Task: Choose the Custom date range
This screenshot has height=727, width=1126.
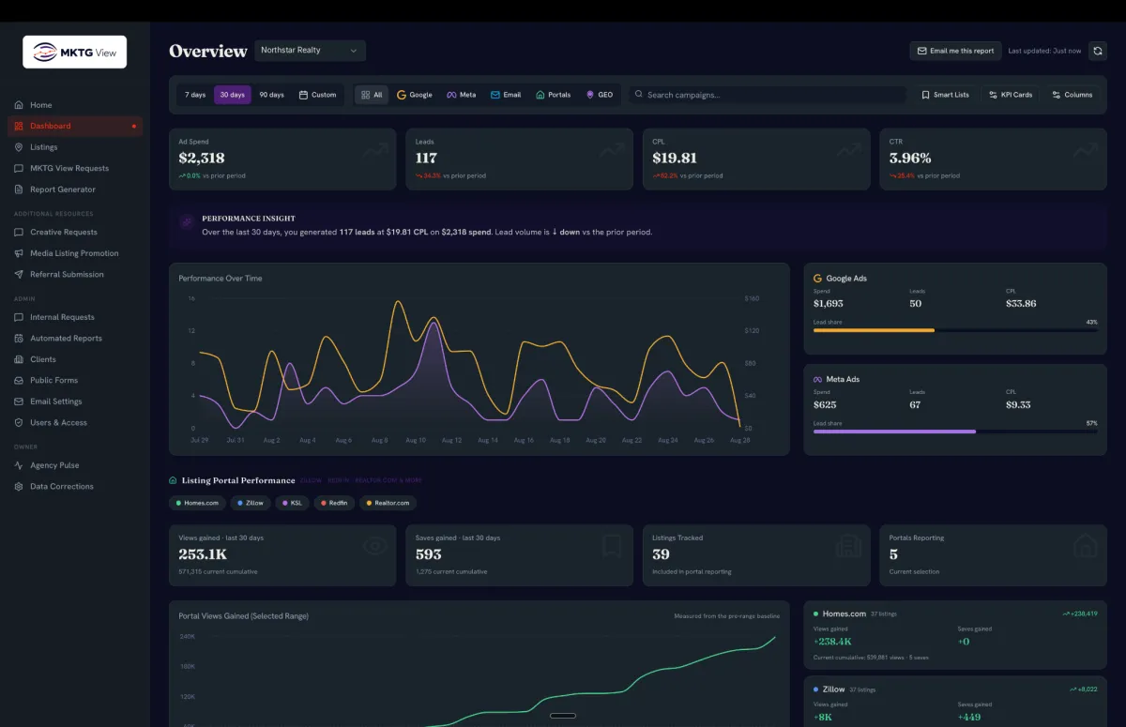Action: (x=317, y=95)
